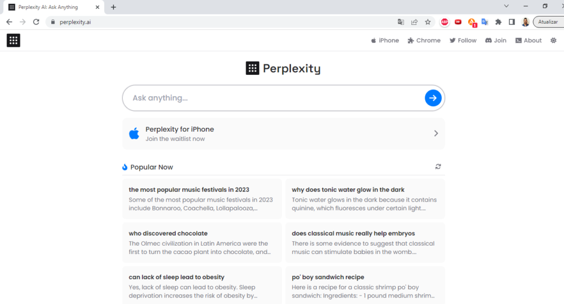
Task: Open the share page icon in address bar
Action: (414, 22)
